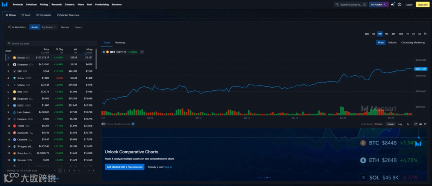Image resolution: width=432 pixels, height=186 pixels.
Task: Click Log In in the header
Action: pyautogui.click(x=409, y=4)
